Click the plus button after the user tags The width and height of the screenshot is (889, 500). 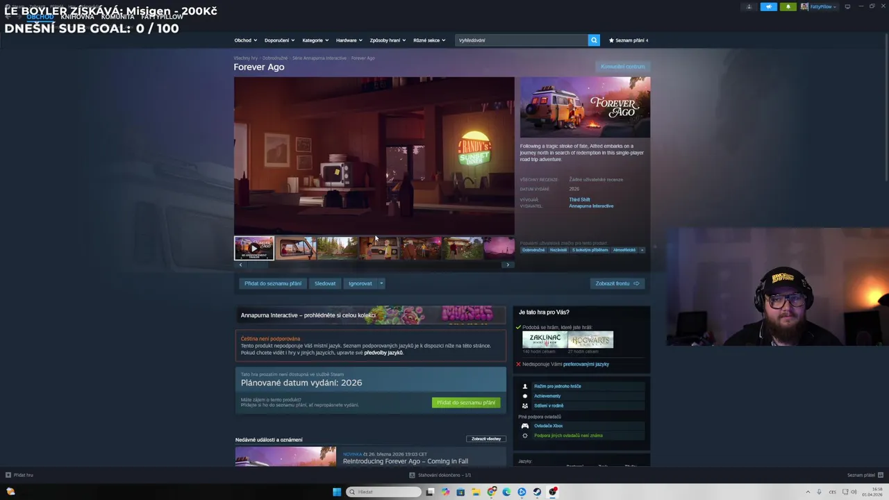coord(642,250)
